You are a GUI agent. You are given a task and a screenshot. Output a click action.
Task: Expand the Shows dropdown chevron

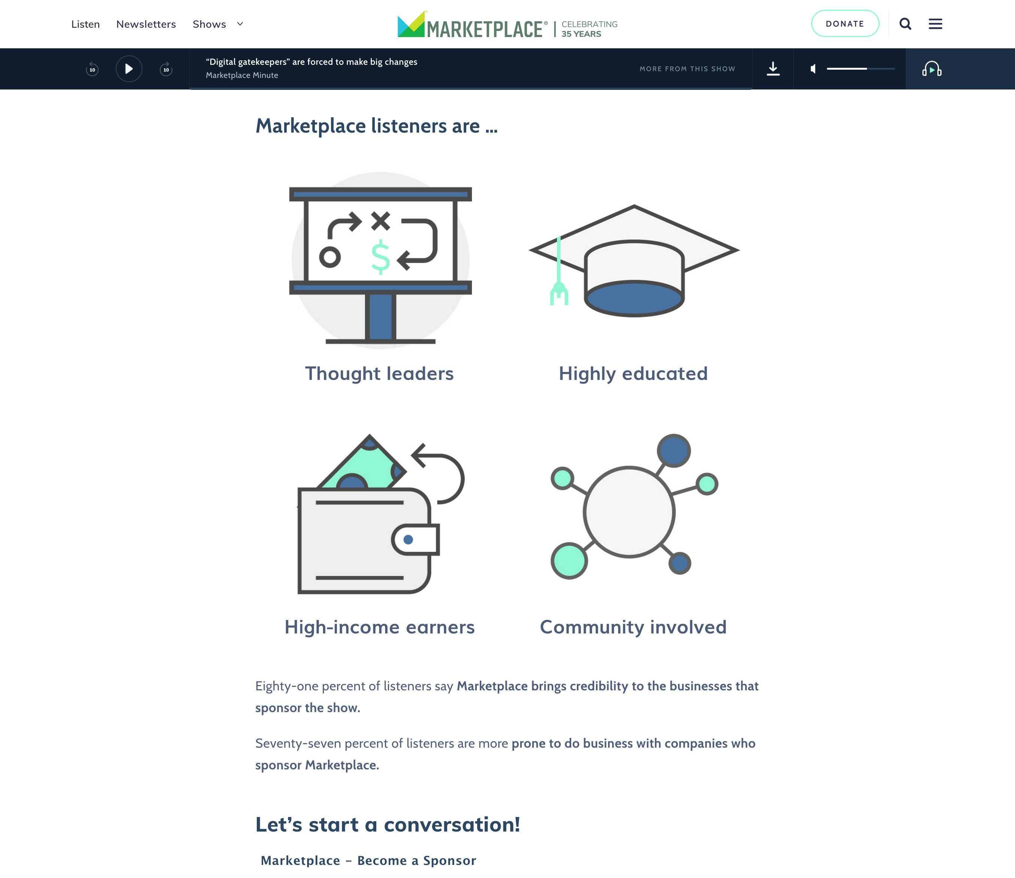(x=240, y=24)
